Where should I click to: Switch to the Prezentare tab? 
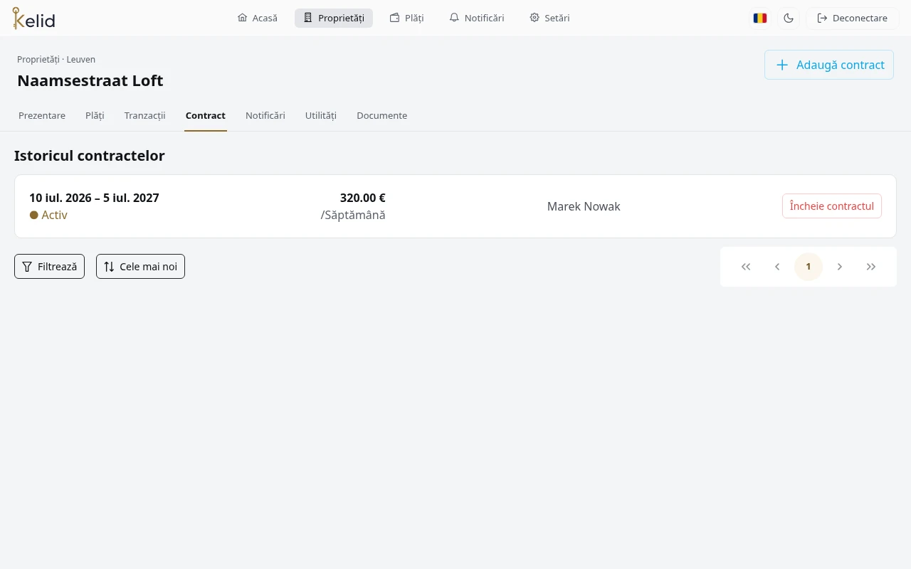[42, 115]
